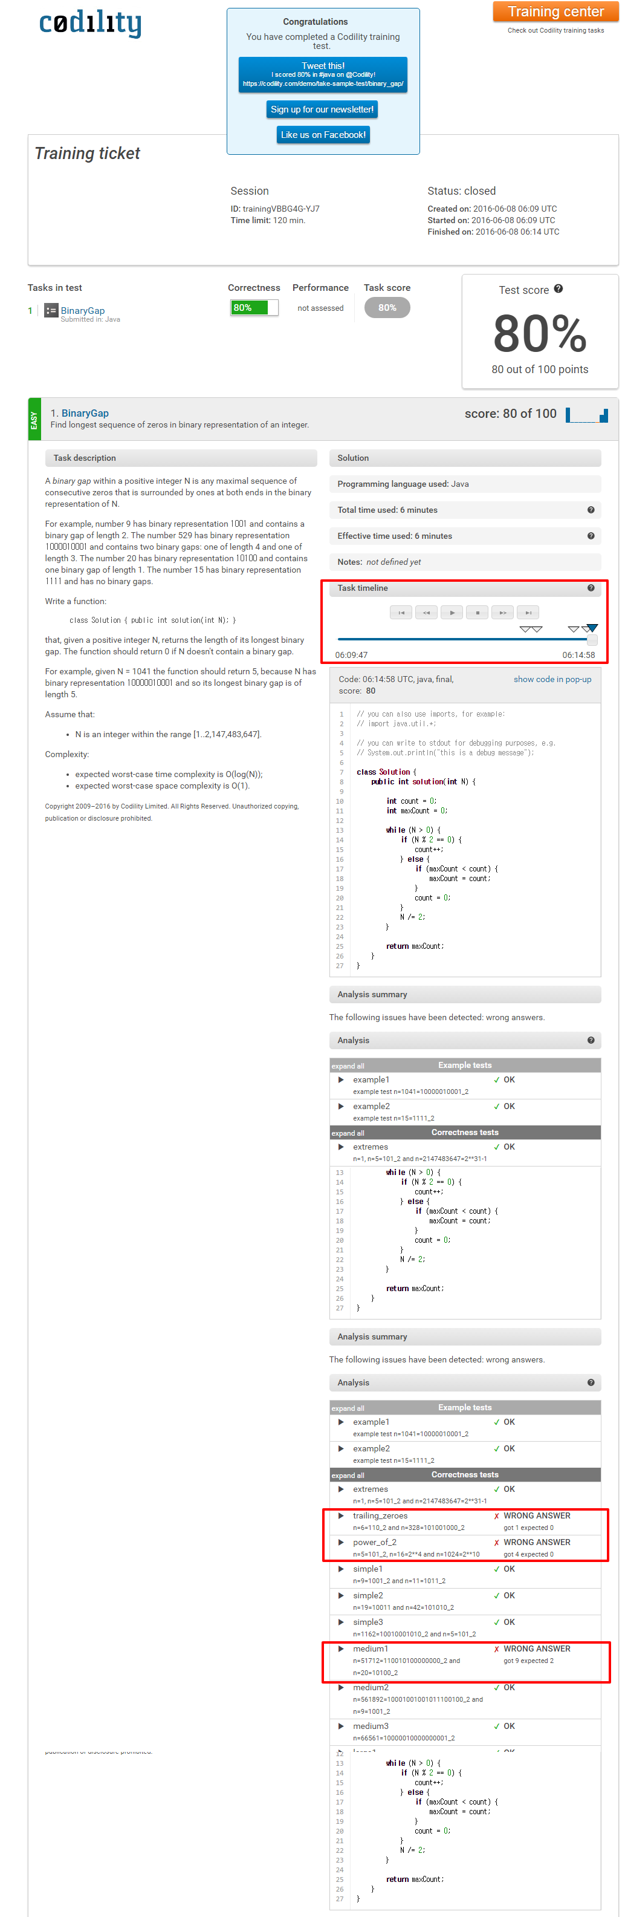Viewport: 625px width, 1917px height.
Task: Click 'Check out Codility training tasks' text
Action: (556, 30)
